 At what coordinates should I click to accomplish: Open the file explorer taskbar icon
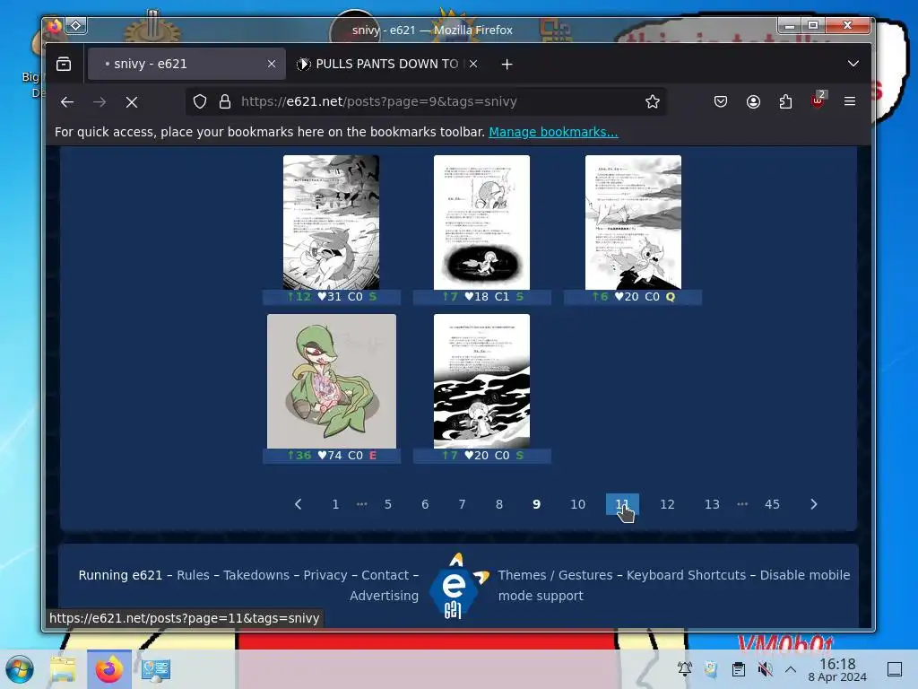pyautogui.click(x=63, y=669)
